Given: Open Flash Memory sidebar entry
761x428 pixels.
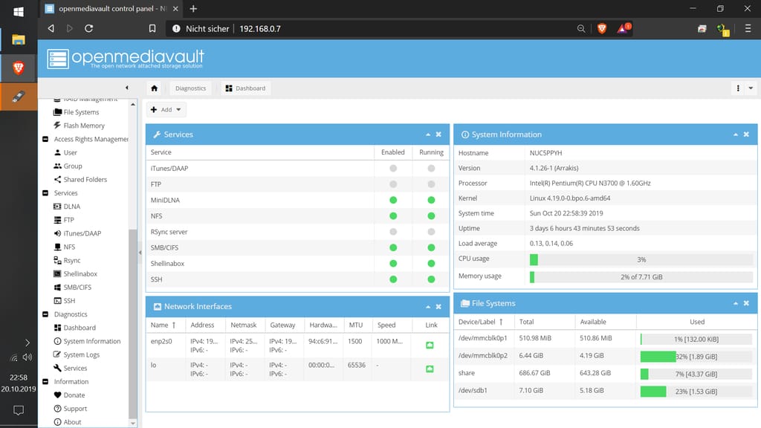Looking at the screenshot, I should click(x=83, y=126).
